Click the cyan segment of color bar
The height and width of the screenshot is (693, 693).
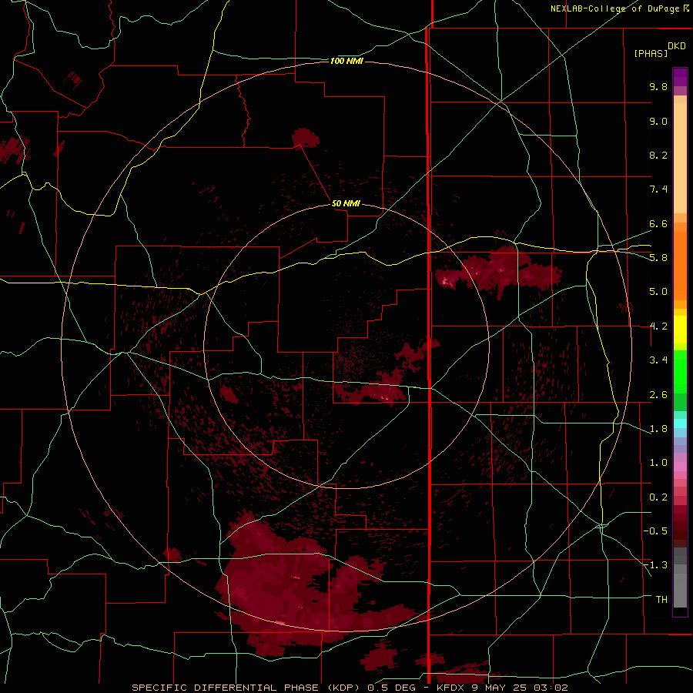pyautogui.click(x=680, y=423)
